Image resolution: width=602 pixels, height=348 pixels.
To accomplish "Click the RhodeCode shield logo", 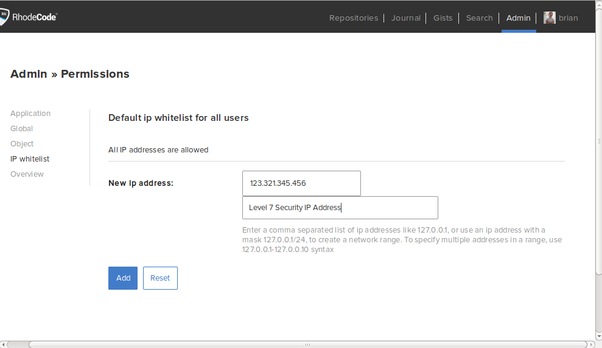I will coord(4,17).
